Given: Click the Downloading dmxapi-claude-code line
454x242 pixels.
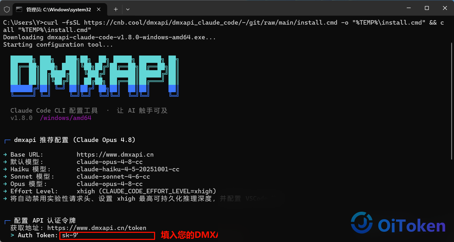Looking at the screenshot, I should click(x=109, y=37).
